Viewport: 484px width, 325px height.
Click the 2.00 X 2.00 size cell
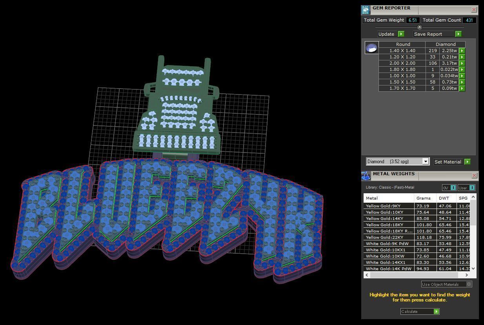(402, 63)
